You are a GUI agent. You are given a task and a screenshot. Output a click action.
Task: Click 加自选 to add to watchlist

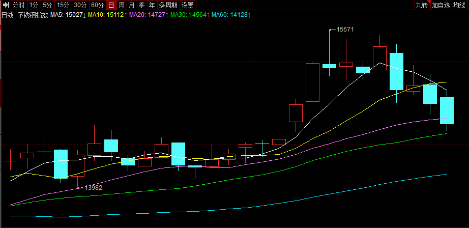tap(441, 5)
